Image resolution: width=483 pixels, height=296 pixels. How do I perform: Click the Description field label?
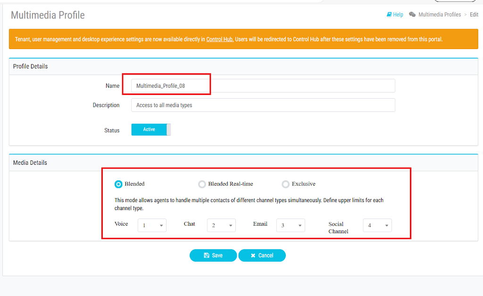106,105
